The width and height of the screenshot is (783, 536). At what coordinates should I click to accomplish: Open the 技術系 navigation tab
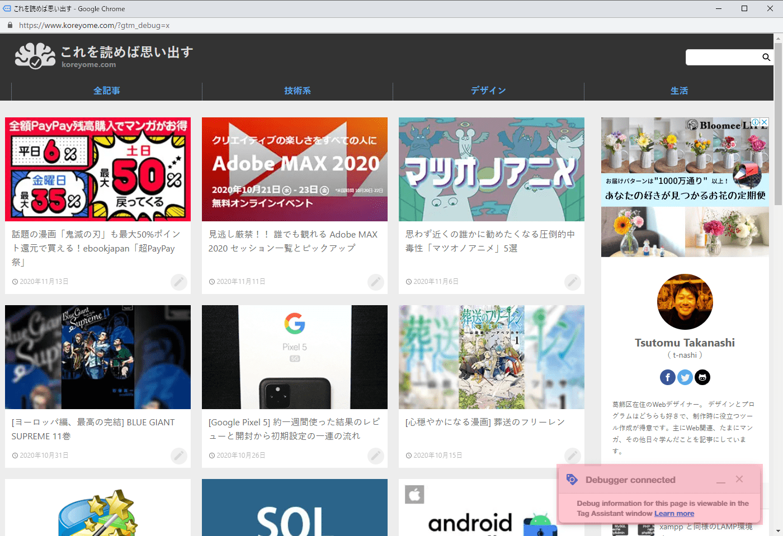(x=298, y=91)
